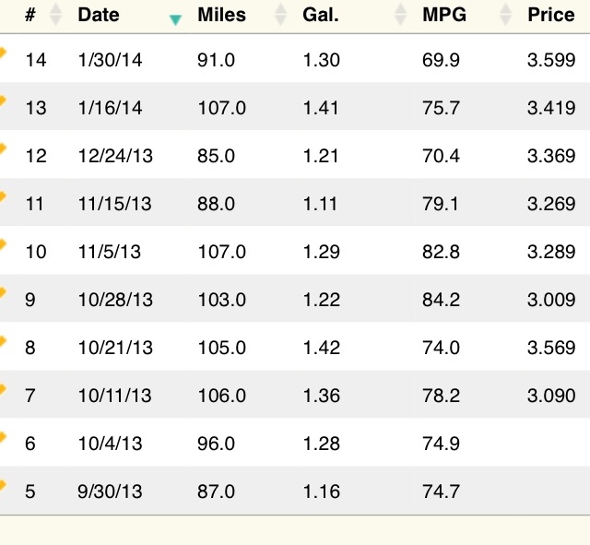Click the edit pencil icon for fill-up 11

pos(3,197)
